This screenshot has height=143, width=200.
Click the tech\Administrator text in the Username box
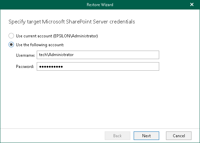pos(56,55)
